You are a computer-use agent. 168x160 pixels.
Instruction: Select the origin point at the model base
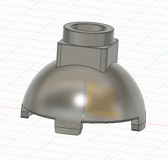click(83, 116)
